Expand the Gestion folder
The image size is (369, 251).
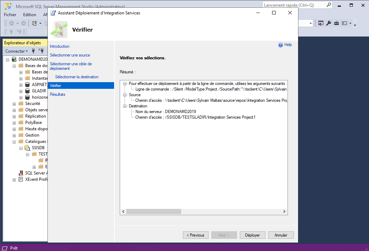(14, 136)
